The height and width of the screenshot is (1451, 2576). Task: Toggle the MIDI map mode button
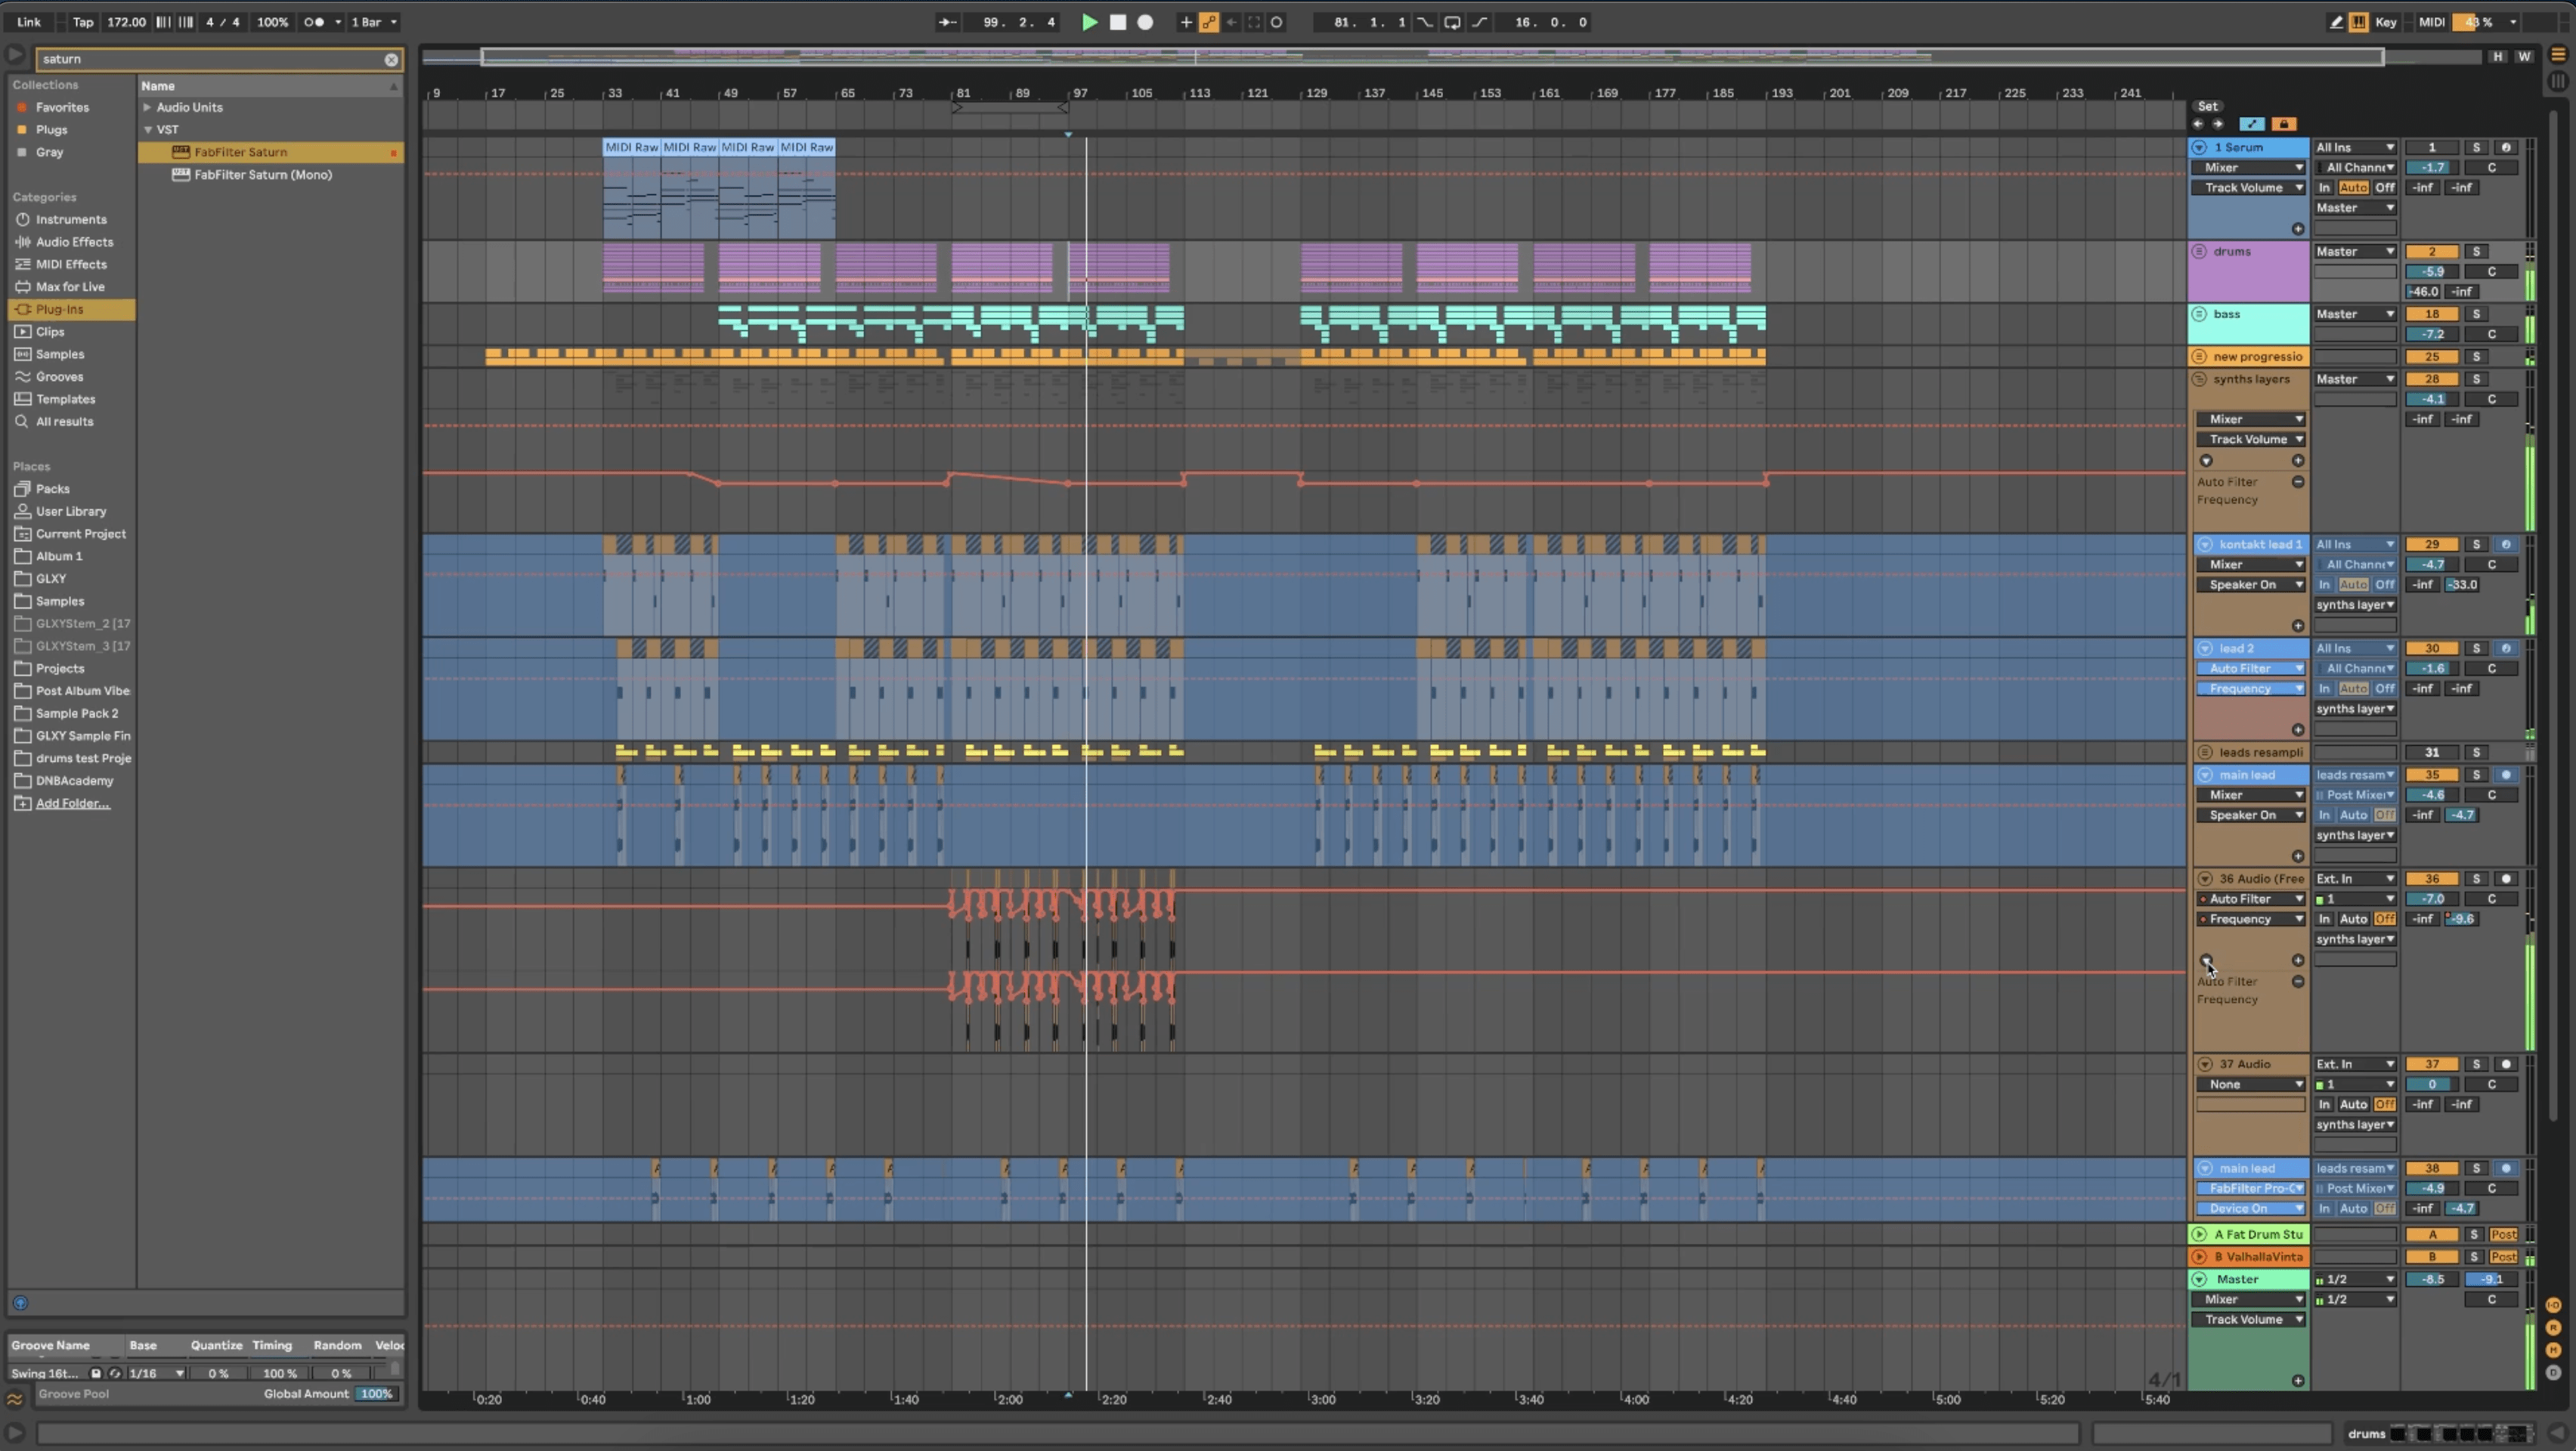click(2431, 22)
